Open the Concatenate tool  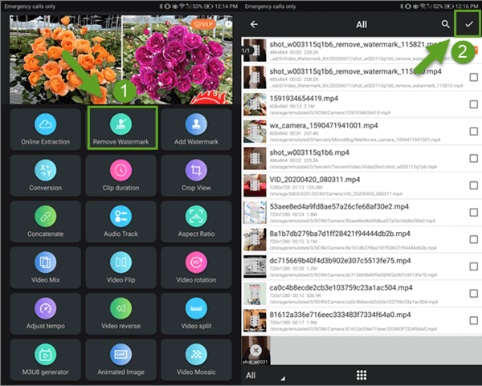tap(46, 221)
